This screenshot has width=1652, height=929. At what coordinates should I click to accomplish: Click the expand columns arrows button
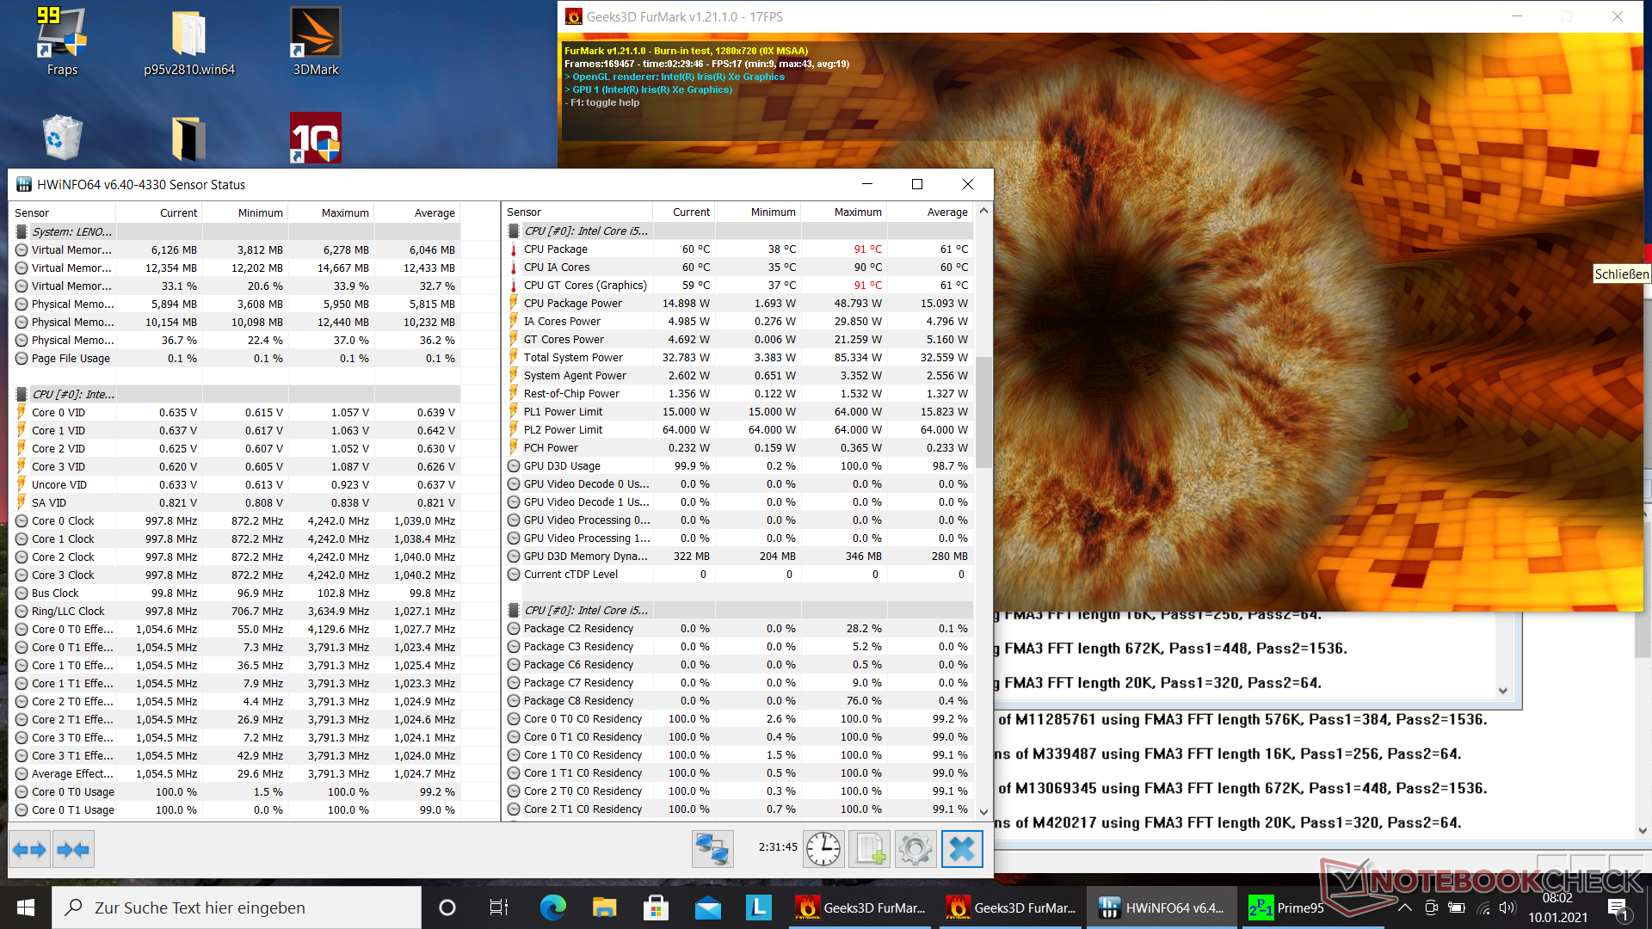coord(30,850)
